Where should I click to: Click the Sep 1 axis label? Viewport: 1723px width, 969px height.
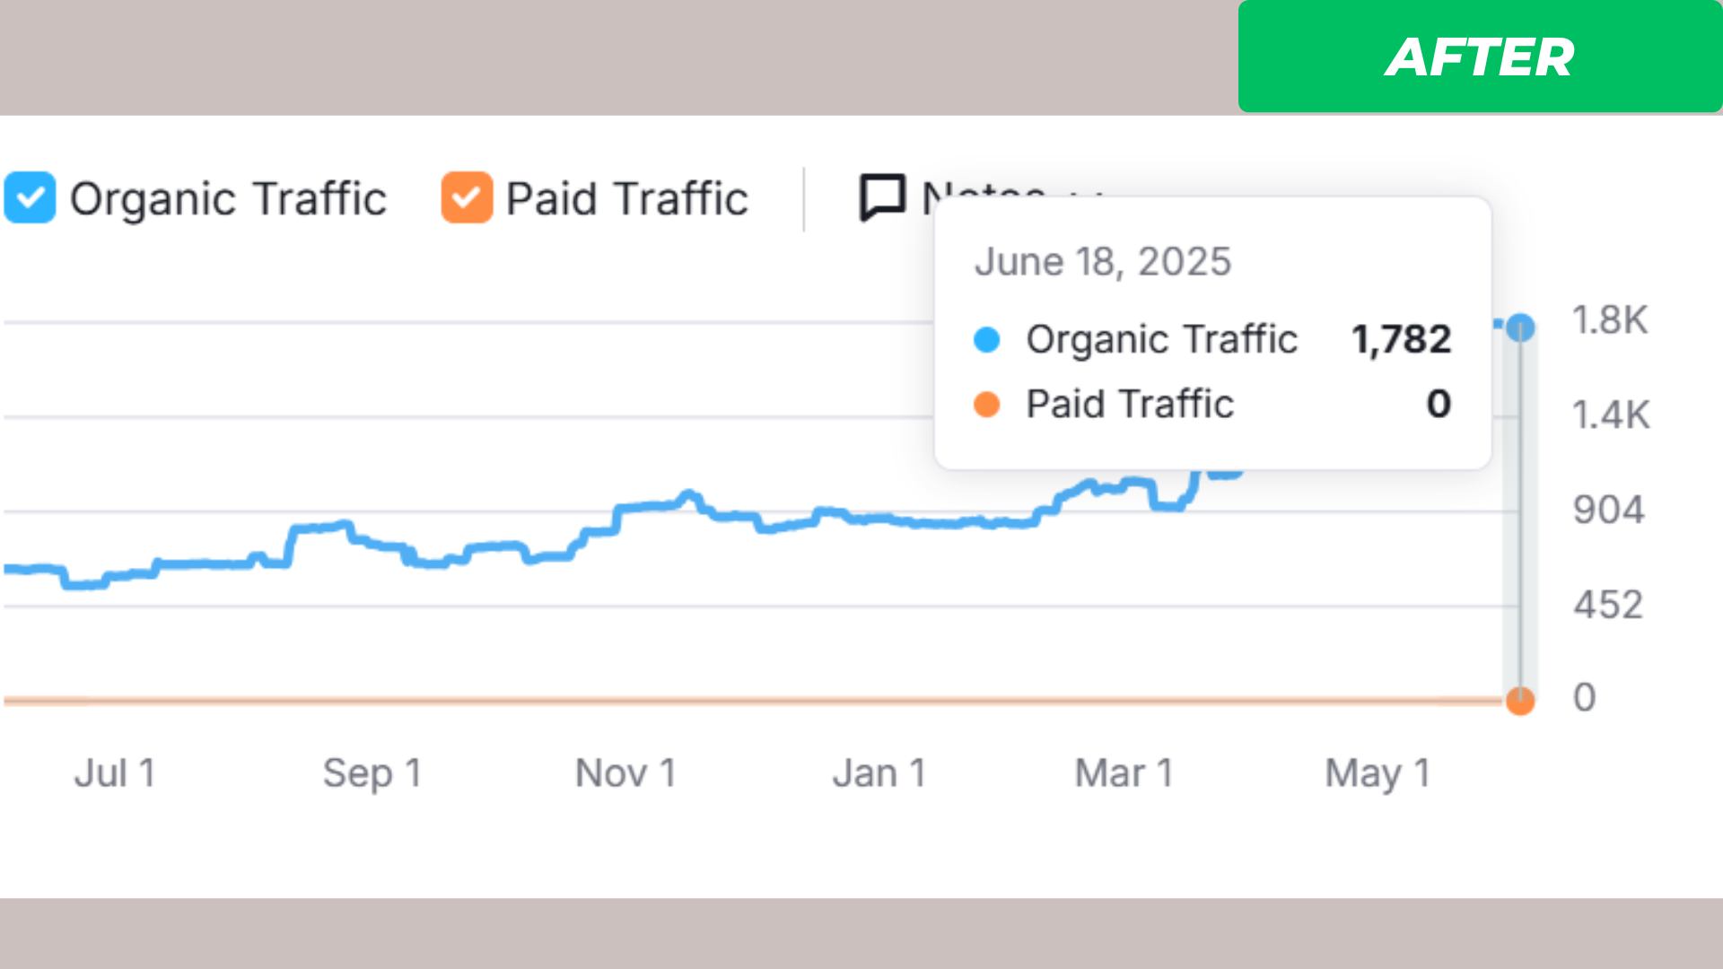[x=372, y=773]
